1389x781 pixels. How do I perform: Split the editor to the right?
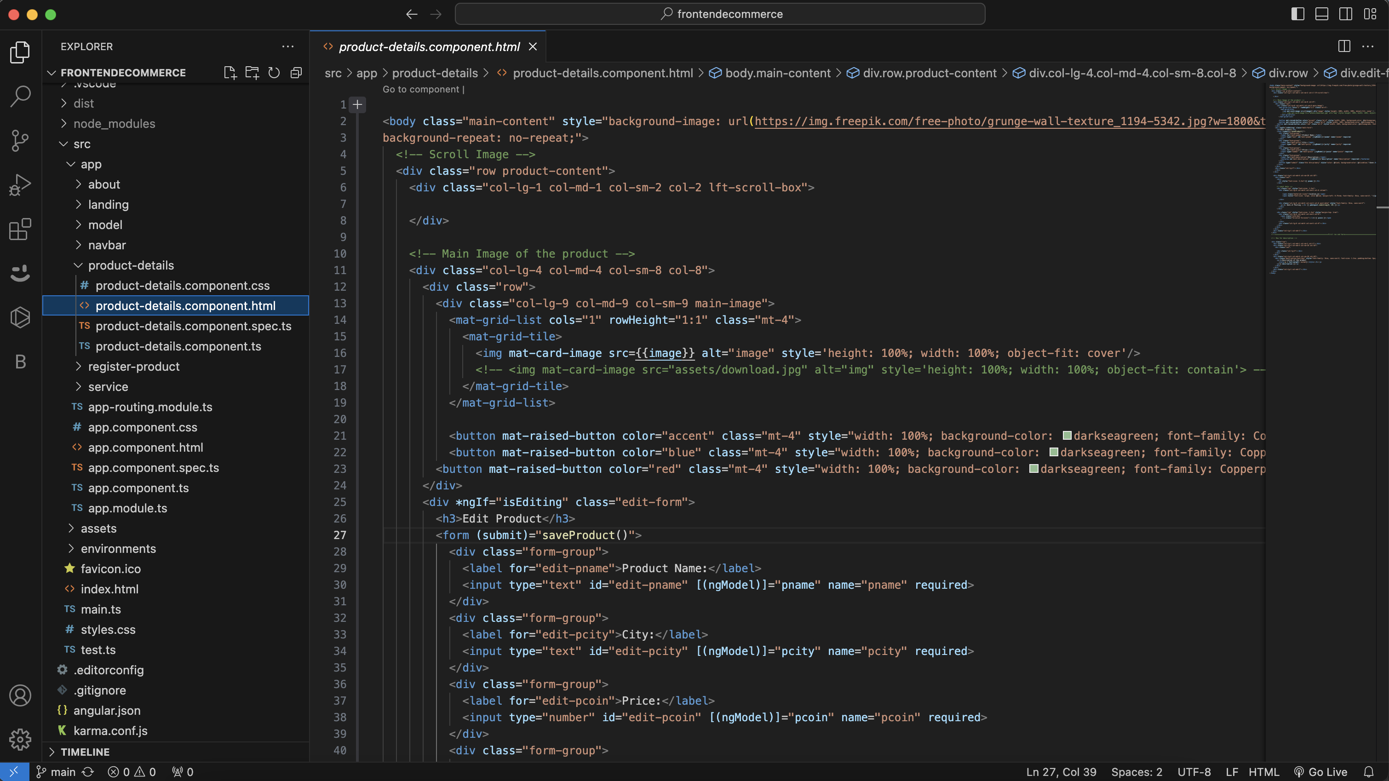point(1344,47)
